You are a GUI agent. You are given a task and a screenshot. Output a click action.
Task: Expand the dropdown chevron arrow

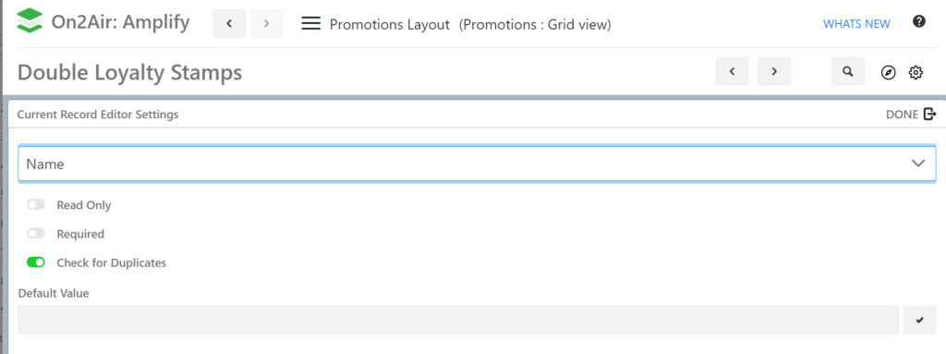(x=919, y=164)
